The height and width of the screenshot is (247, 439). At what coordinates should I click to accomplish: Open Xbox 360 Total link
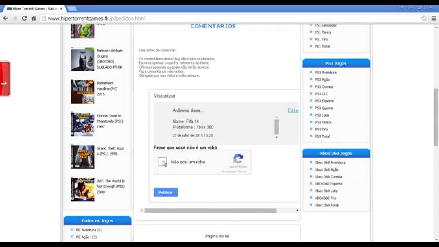[327, 205]
